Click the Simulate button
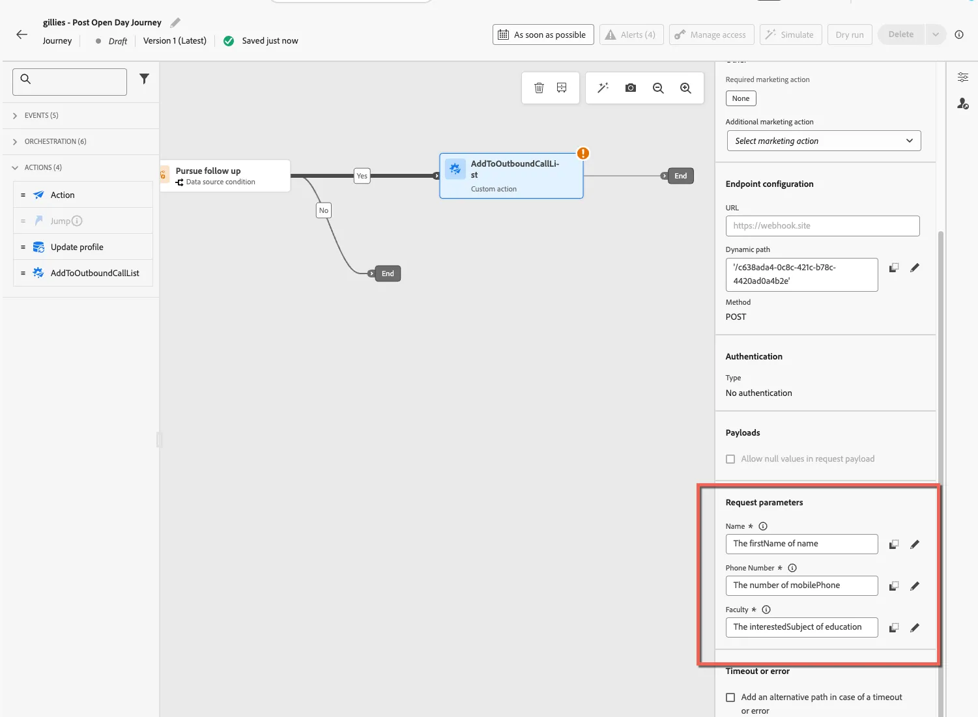The image size is (978, 717). click(x=790, y=35)
